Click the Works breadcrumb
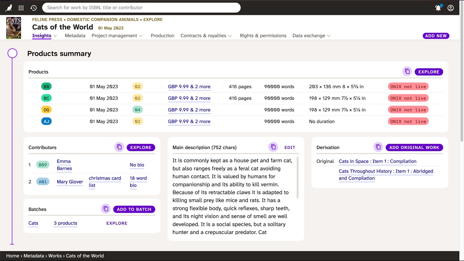 55,256
